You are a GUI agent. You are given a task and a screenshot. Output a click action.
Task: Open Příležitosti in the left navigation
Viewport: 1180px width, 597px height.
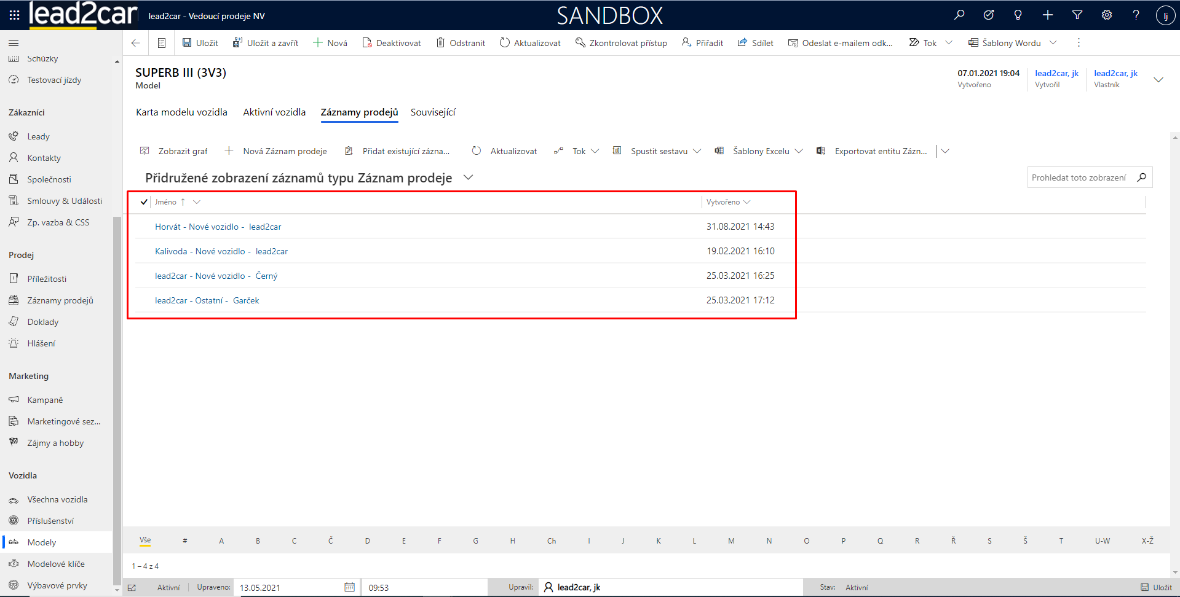point(47,279)
